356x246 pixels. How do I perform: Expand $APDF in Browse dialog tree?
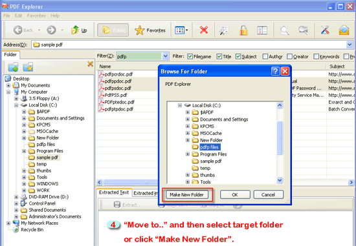[x=188, y=112]
